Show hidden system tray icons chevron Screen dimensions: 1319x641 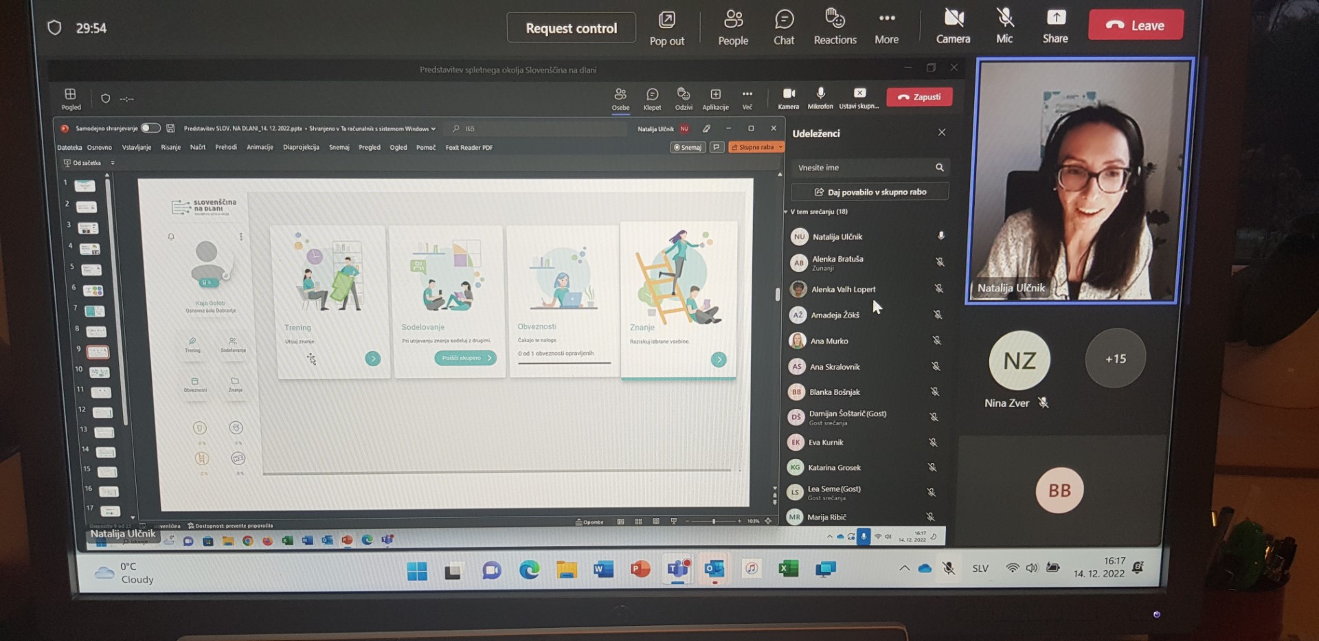click(904, 568)
